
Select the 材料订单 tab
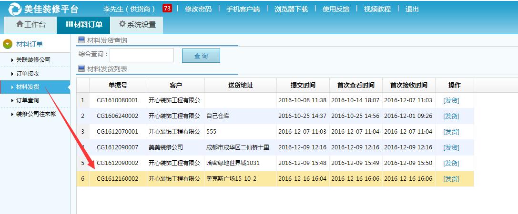pyautogui.click(x=84, y=25)
